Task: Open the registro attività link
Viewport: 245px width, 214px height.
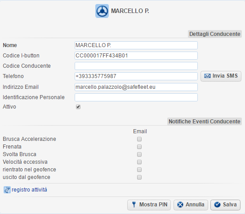Action: click(29, 190)
